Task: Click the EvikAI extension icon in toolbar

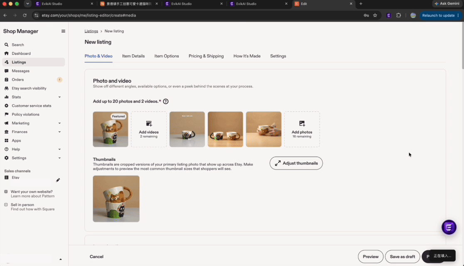Action: point(389,15)
